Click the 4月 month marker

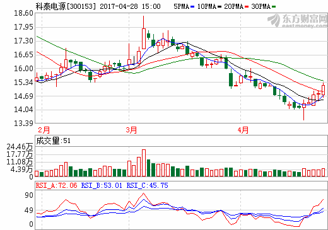tap(243, 130)
